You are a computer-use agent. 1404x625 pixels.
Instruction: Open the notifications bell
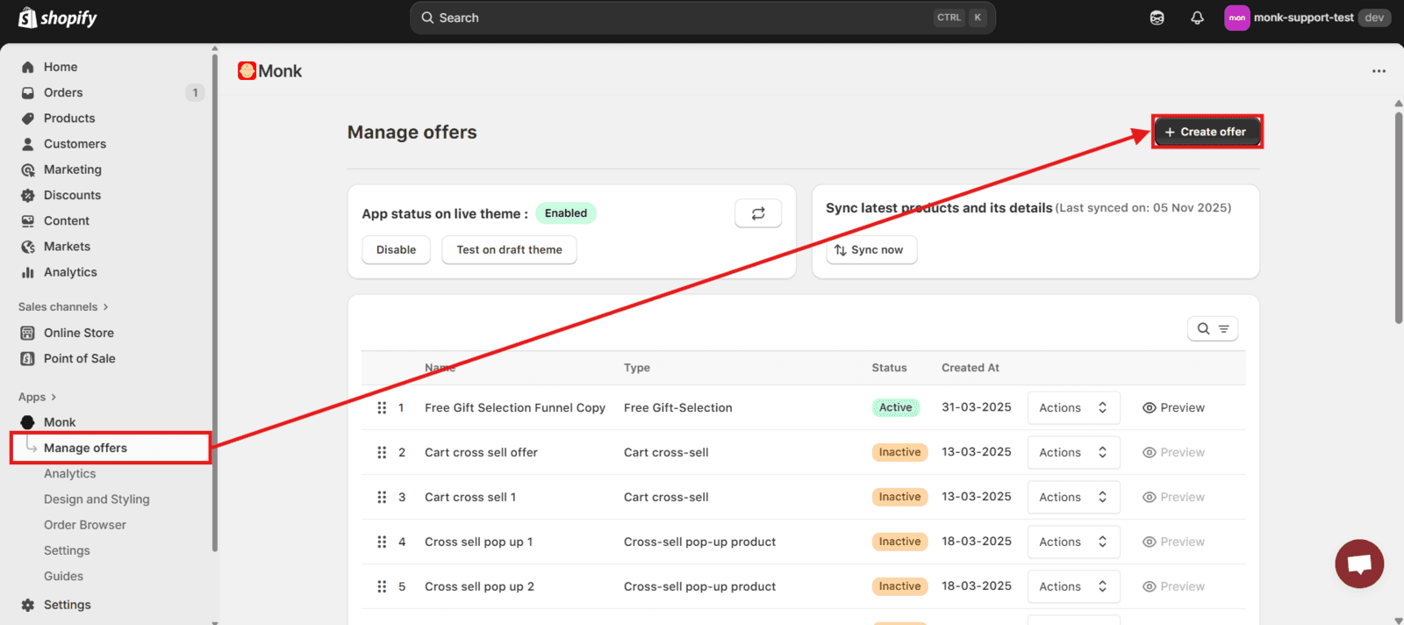click(1197, 18)
